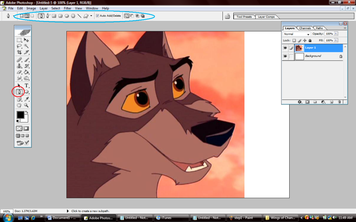Select the Paint Bucket tool

tap(26, 72)
